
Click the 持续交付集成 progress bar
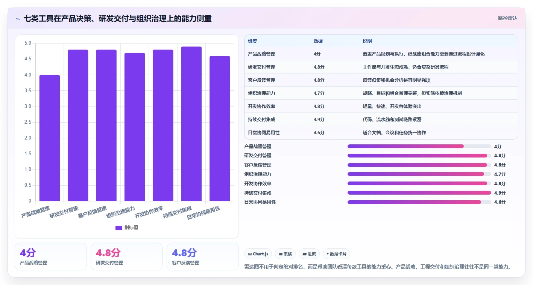(419, 193)
